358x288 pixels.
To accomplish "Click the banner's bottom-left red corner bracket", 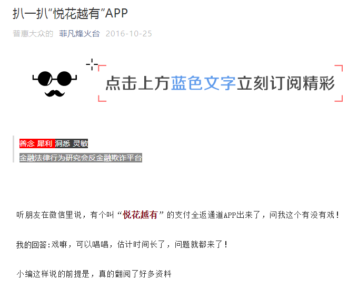I will pyautogui.click(x=101, y=98).
